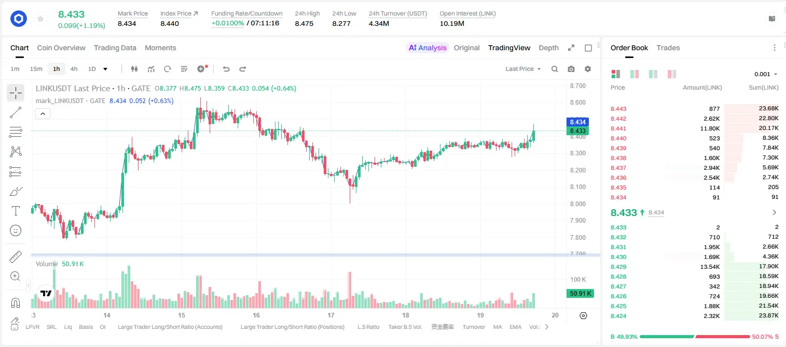Select the ruler measure tool
Image resolution: width=786 pixels, height=347 pixels.
coord(16,257)
